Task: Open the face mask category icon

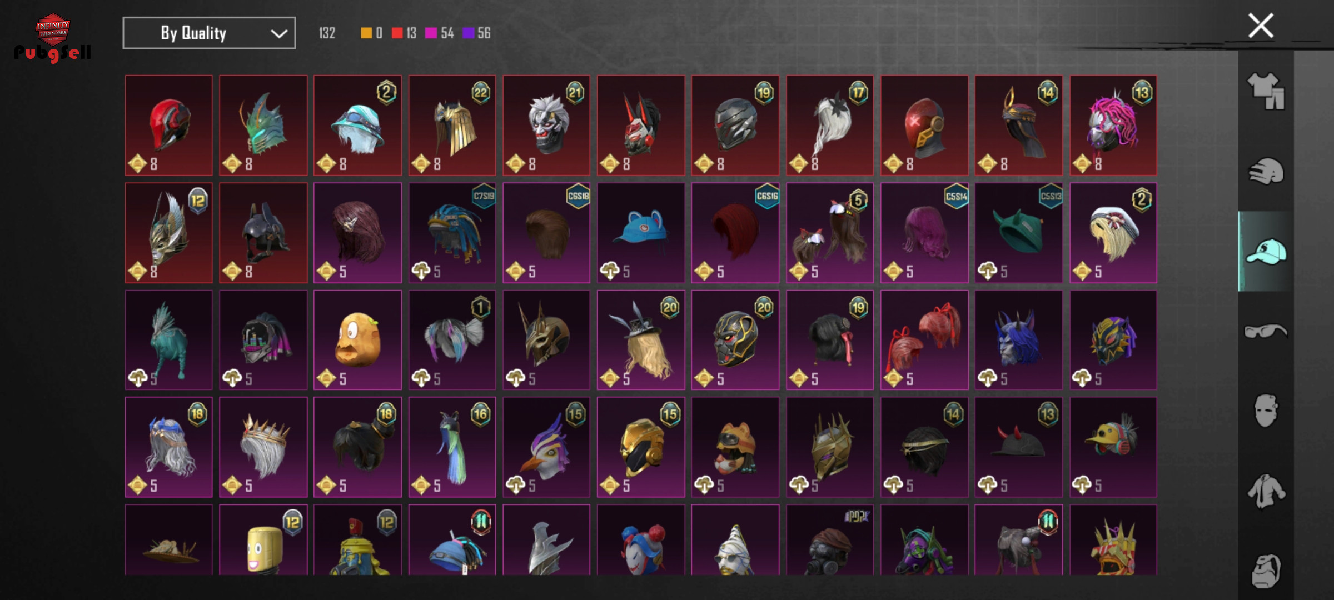Action: point(1266,411)
